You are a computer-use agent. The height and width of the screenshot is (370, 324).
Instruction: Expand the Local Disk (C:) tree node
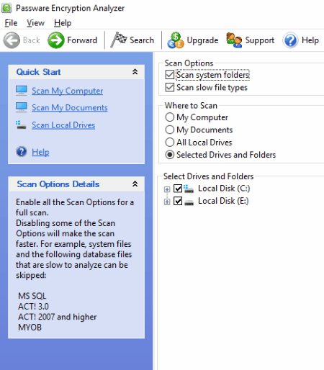pos(167,189)
